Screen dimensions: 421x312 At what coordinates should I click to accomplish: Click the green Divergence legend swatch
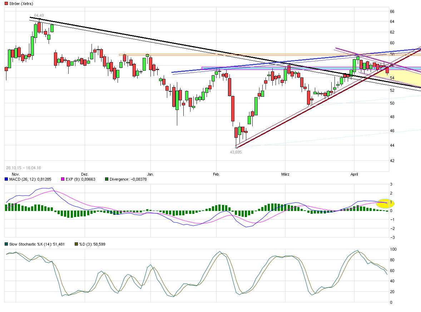coord(107,179)
